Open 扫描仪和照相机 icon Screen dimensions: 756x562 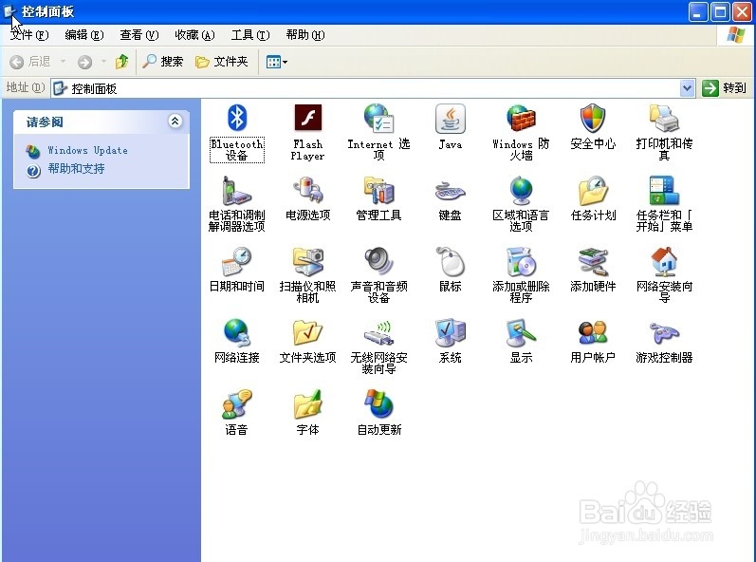tap(307, 261)
